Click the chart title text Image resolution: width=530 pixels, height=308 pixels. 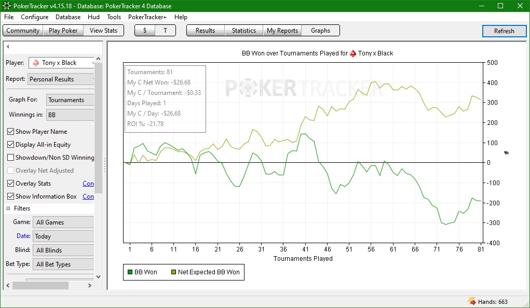(x=317, y=53)
